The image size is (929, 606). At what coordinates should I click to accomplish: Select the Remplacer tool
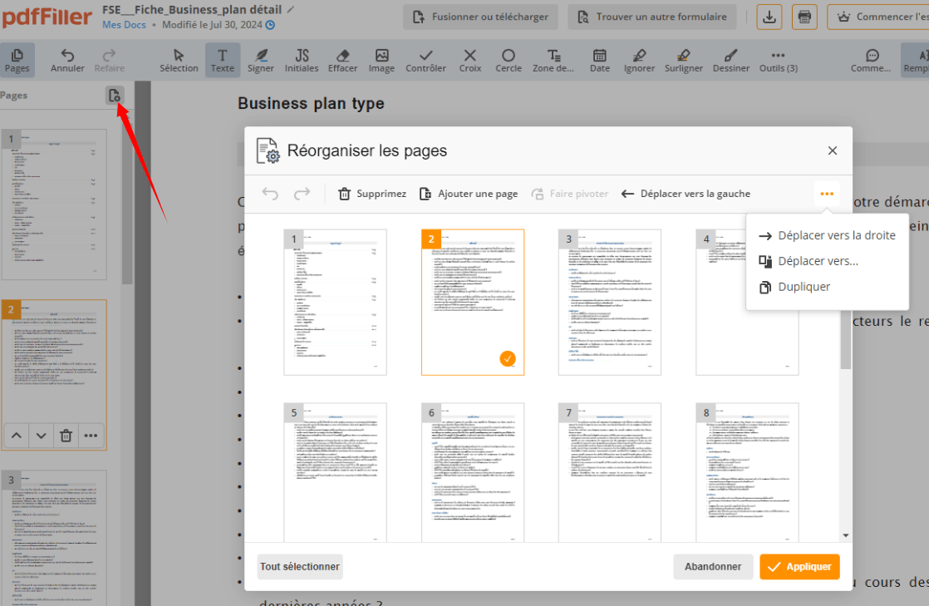pos(916,61)
